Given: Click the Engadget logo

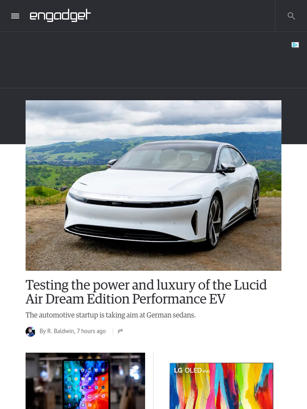Looking at the screenshot, I should 60,16.
